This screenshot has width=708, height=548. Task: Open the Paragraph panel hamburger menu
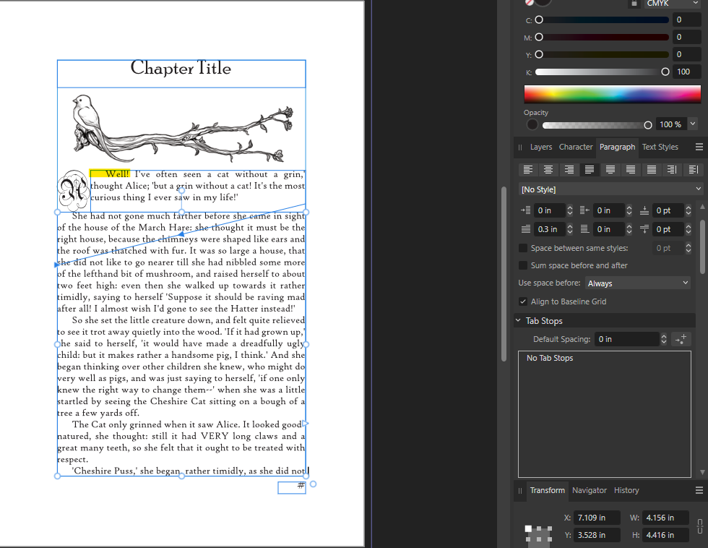[x=699, y=147]
